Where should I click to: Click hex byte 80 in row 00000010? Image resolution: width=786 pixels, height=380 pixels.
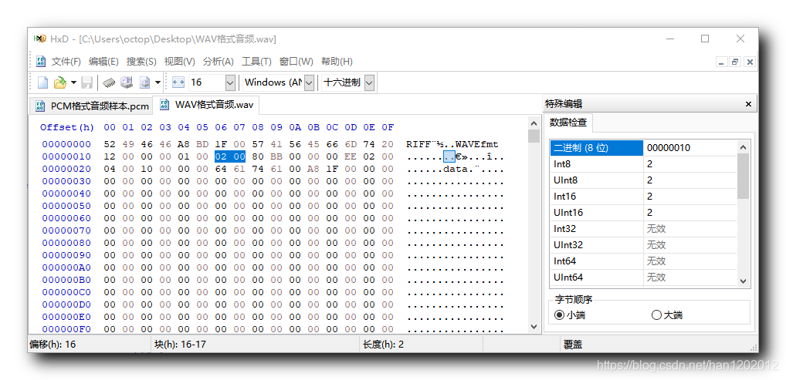(258, 156)
